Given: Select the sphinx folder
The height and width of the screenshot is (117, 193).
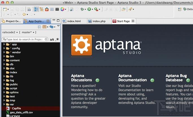Looking at the screenshot, I should click(x=12, y=92).
